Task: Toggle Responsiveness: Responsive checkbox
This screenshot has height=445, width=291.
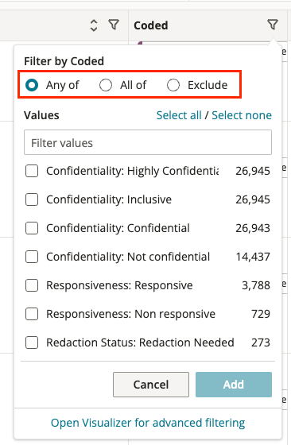Action: pyautogui.click(x=32, y=285)
